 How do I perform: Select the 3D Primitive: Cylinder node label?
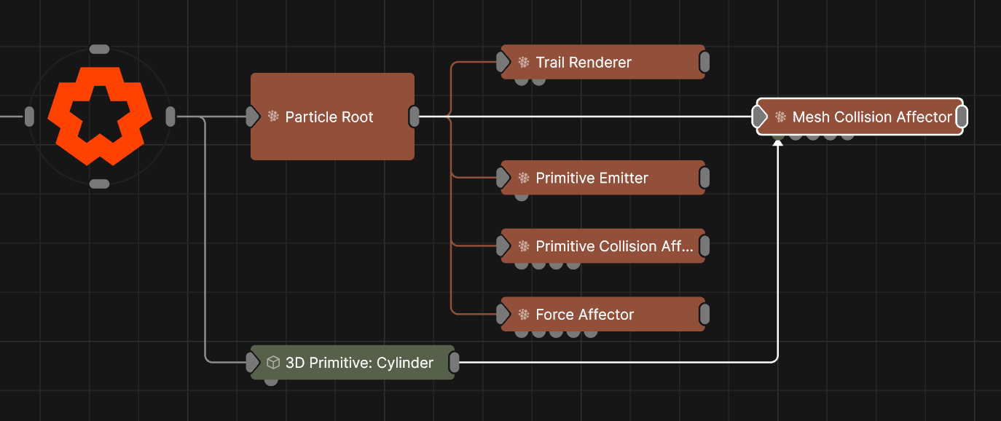359,363
